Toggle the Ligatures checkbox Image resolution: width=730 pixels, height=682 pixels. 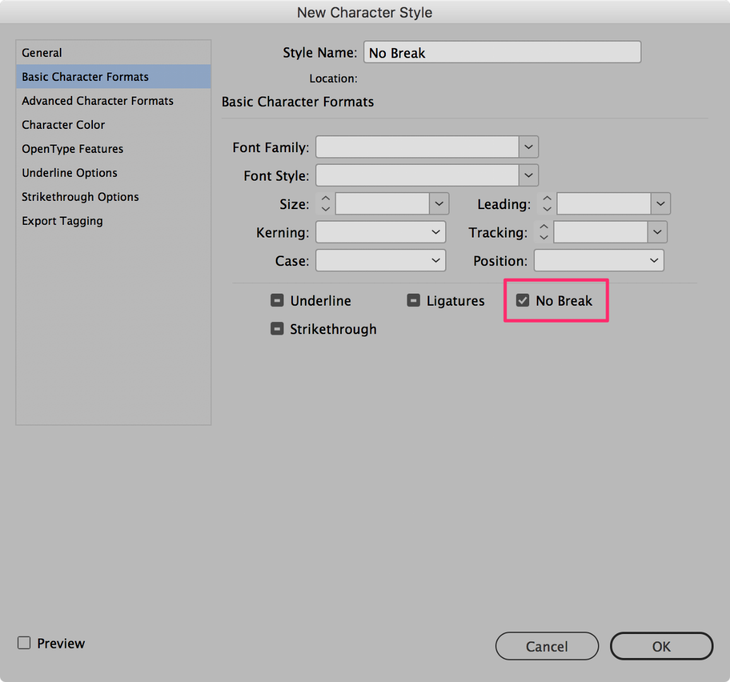click(x=414, y=301)
